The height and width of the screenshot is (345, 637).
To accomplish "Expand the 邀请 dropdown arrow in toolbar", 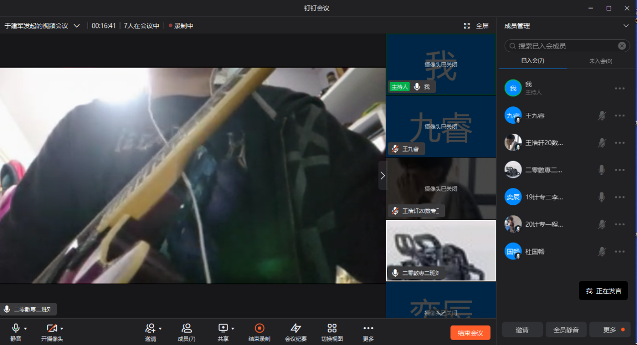I will point(160,329).
